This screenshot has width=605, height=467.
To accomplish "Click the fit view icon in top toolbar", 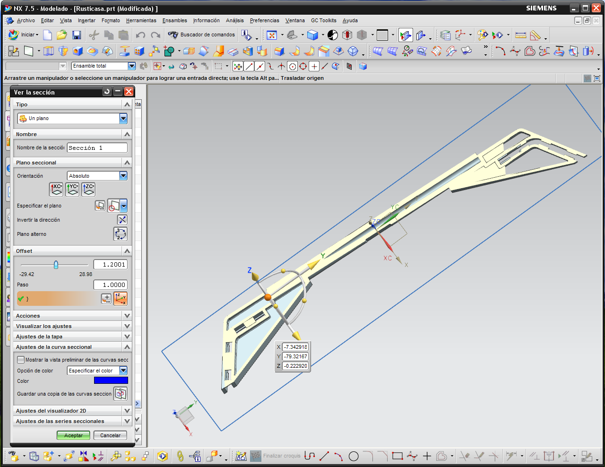I will 272,35.
